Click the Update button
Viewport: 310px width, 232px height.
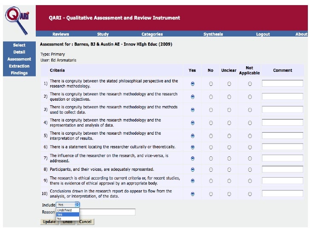click(x=49, y=222)
